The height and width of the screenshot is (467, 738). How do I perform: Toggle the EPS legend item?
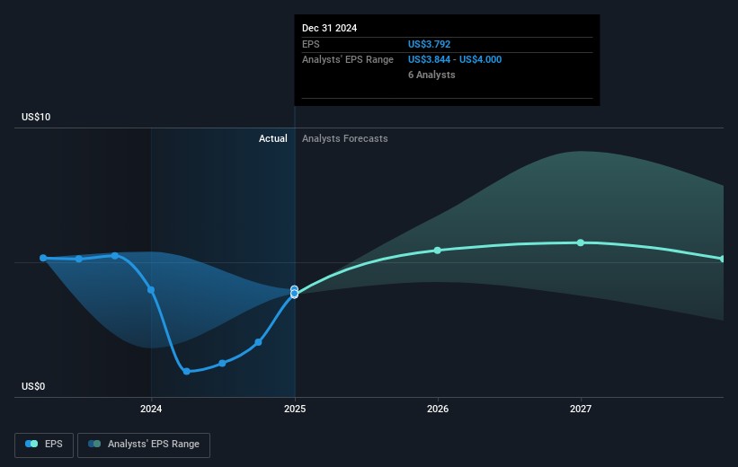(44, 445)
